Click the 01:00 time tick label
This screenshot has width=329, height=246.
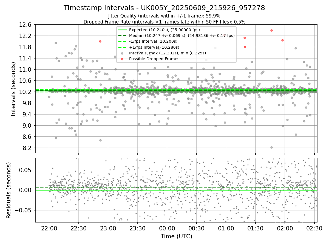click(x=226, y=228)
